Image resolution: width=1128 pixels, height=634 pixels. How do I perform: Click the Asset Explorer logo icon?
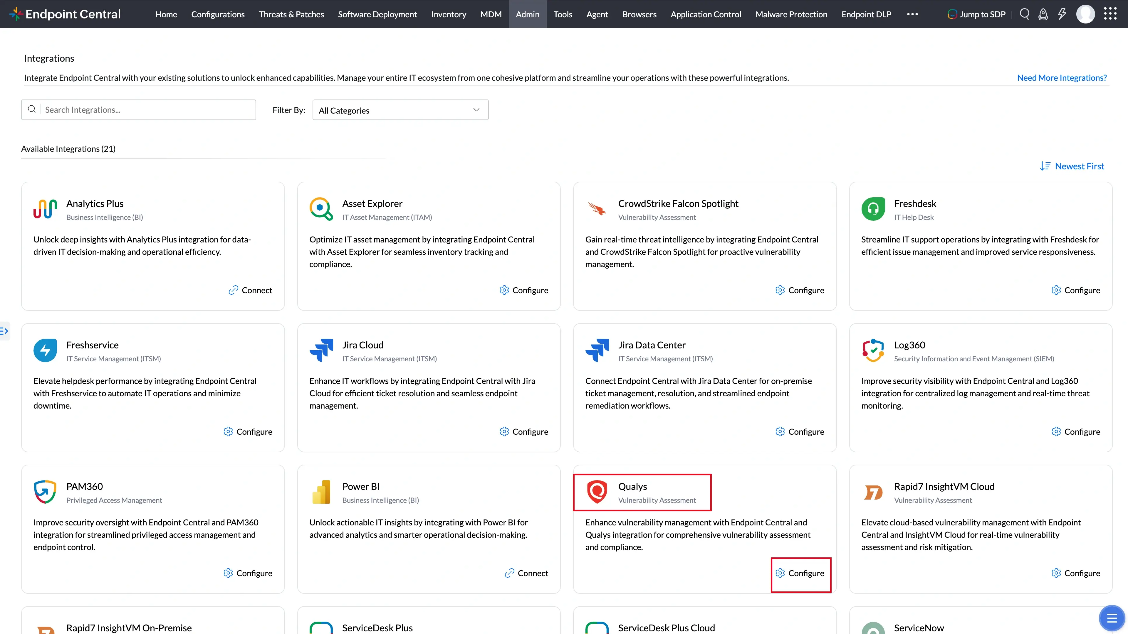pos(321,209)
